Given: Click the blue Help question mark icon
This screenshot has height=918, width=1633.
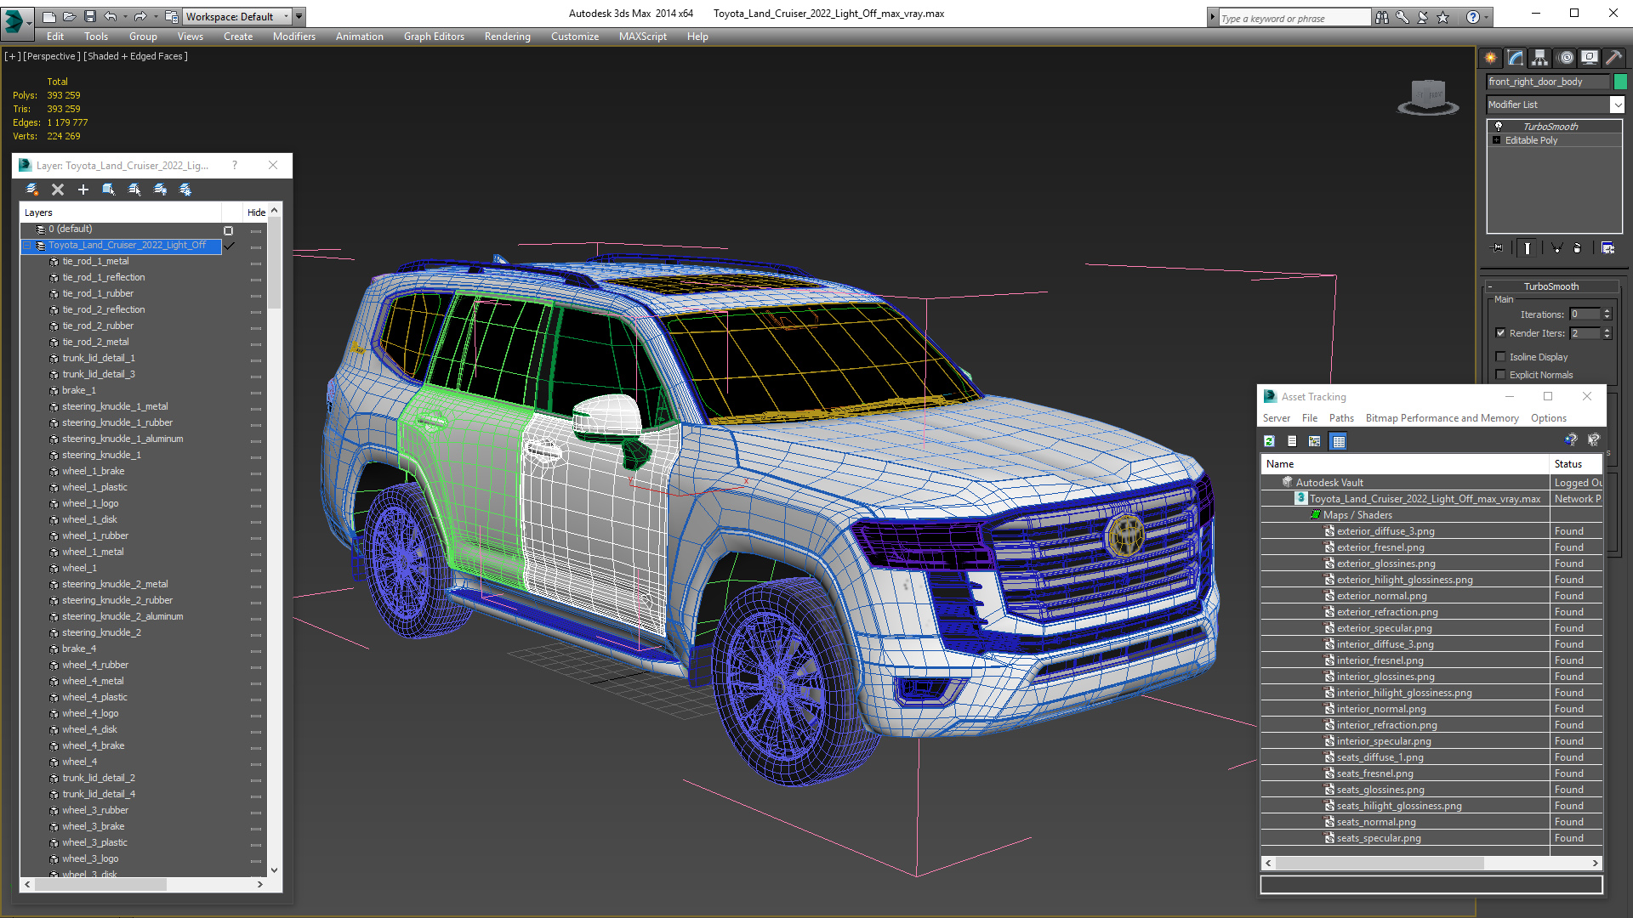Looking at the screenshot, I should [1473, 17].
